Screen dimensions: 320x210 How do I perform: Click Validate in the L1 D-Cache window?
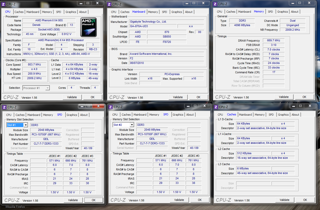pos(284,200)
